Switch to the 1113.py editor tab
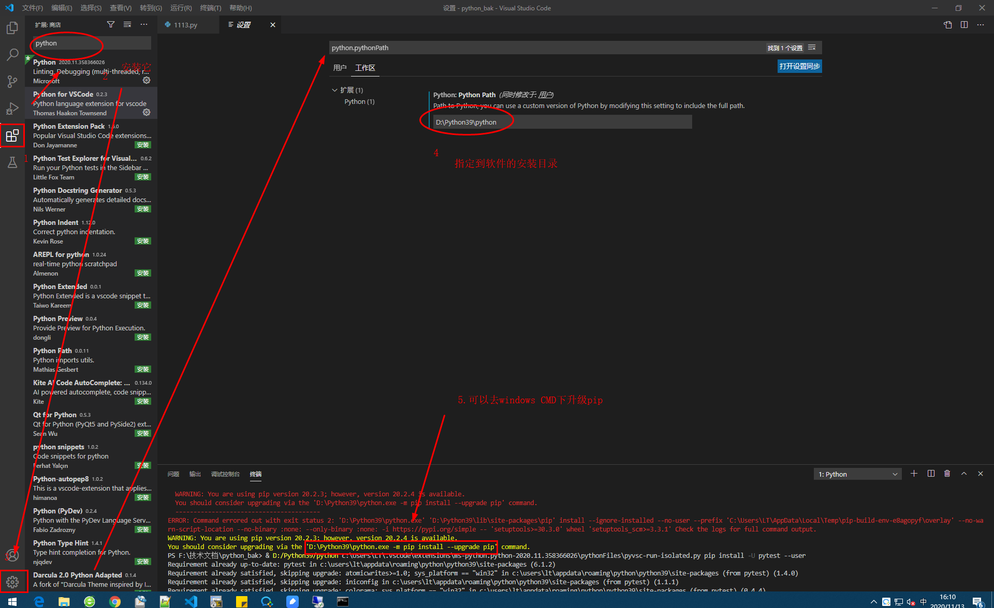This screenshot has width=994, height=608. [185, 25]
